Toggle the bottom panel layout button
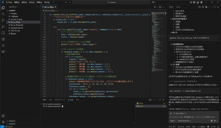Screen dimensions: 221x128 click(198, 2)
